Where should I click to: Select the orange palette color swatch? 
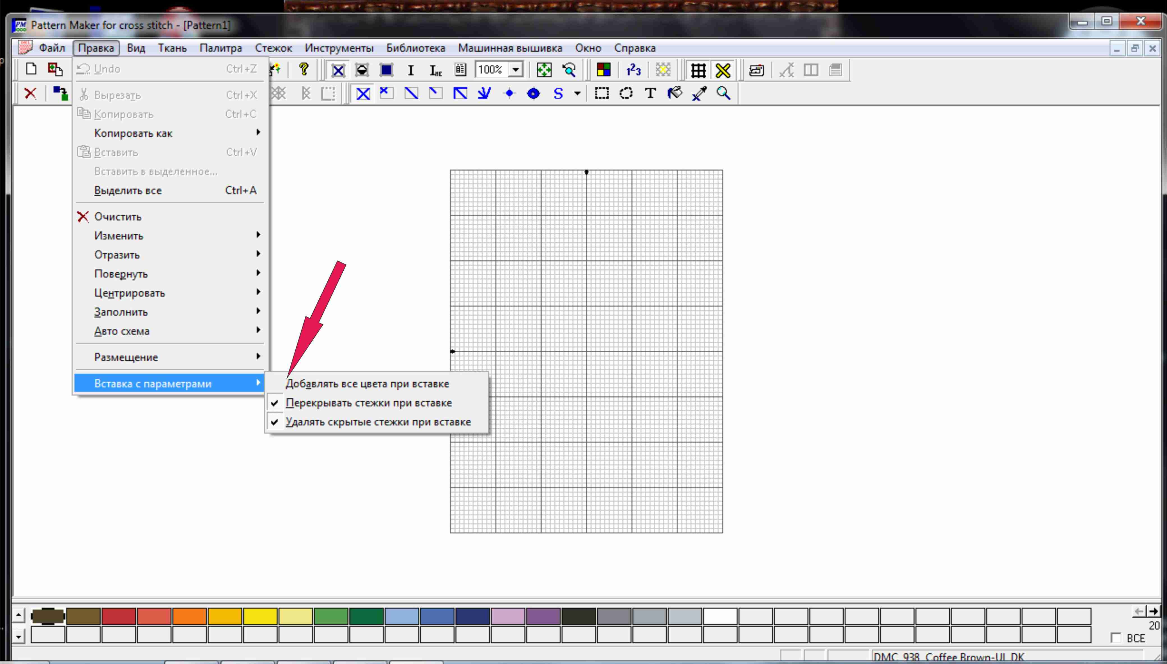coord(189,616)
